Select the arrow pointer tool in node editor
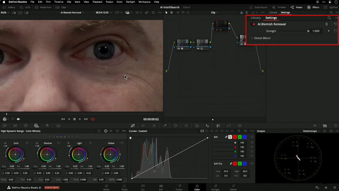 pos(166,12)
